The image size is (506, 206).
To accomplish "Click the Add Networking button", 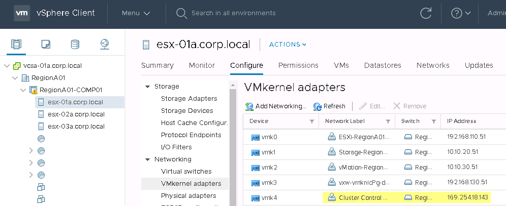I will (276, 106).
